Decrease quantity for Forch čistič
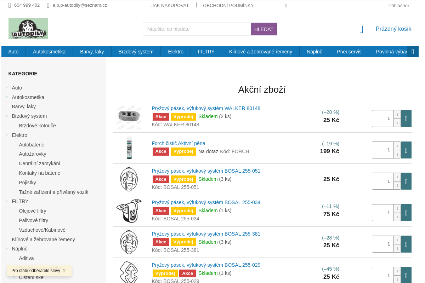Screen dimensions: 425x283 [397, 154]
